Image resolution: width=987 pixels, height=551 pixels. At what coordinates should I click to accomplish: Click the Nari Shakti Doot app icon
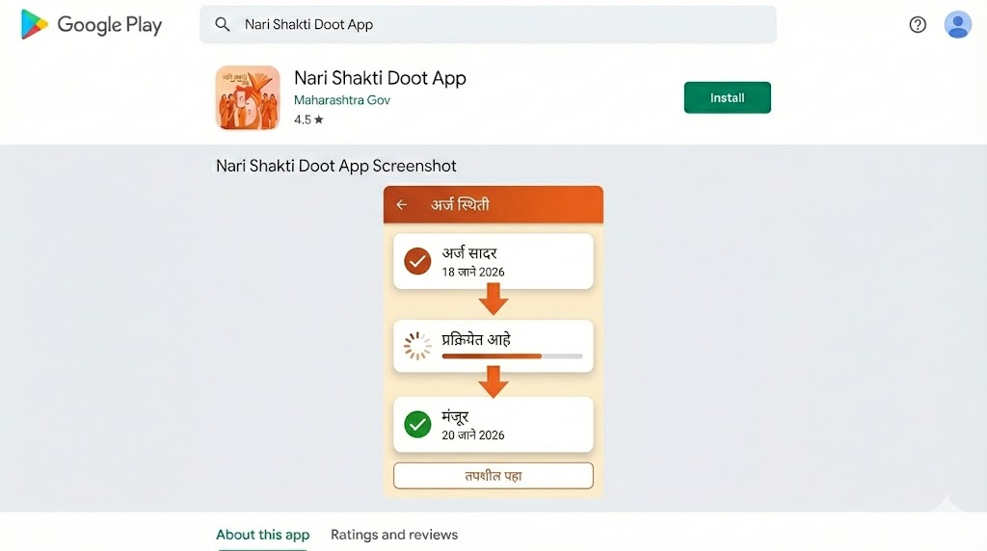248,97
